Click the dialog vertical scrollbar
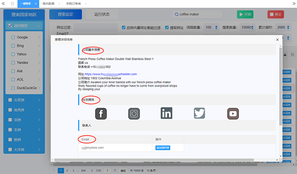297x174 pixels. click(281, 86)
